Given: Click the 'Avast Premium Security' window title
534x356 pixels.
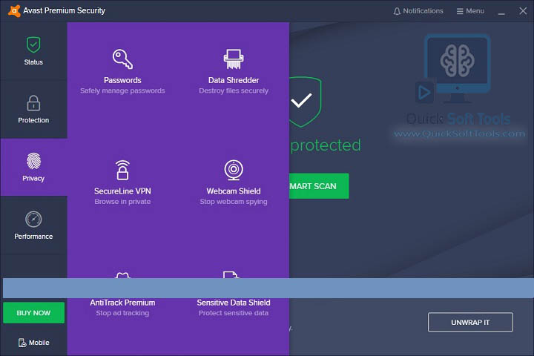Looking at the screenshot, I should coord(65,10).
